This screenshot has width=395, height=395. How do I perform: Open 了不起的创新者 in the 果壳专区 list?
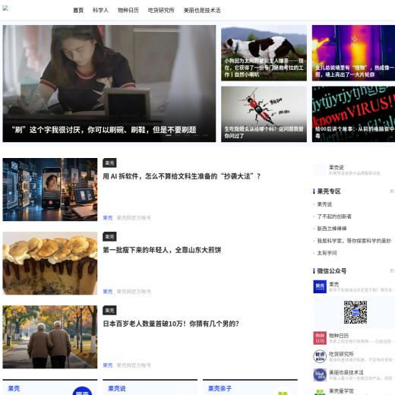(x=334, y=216)
